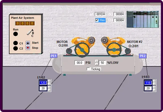
Task: Click the %FLOW value field 50
Action: click(x=102, y=63)
